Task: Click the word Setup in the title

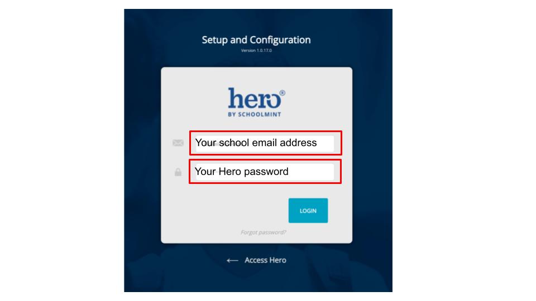Action: [x=215, y=40]
